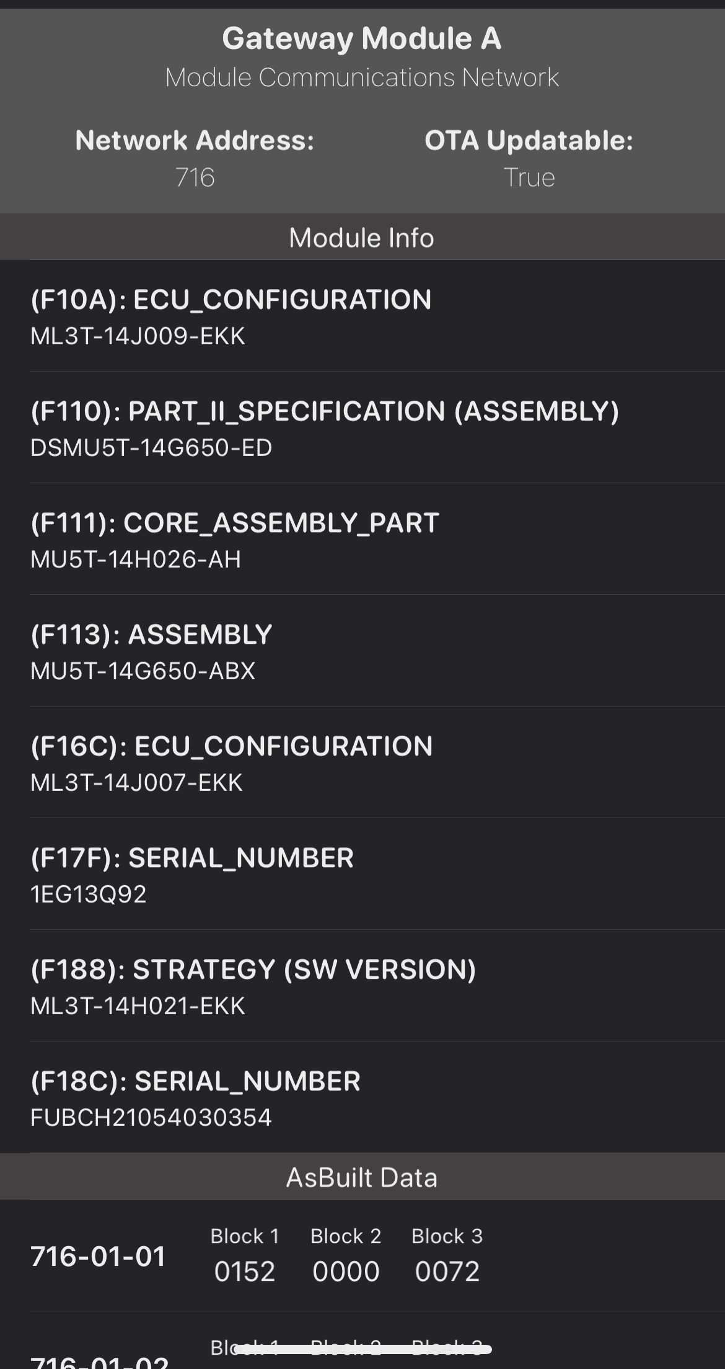
Task: Tap the OTA Updatable label
Action: tap(529, 141)
